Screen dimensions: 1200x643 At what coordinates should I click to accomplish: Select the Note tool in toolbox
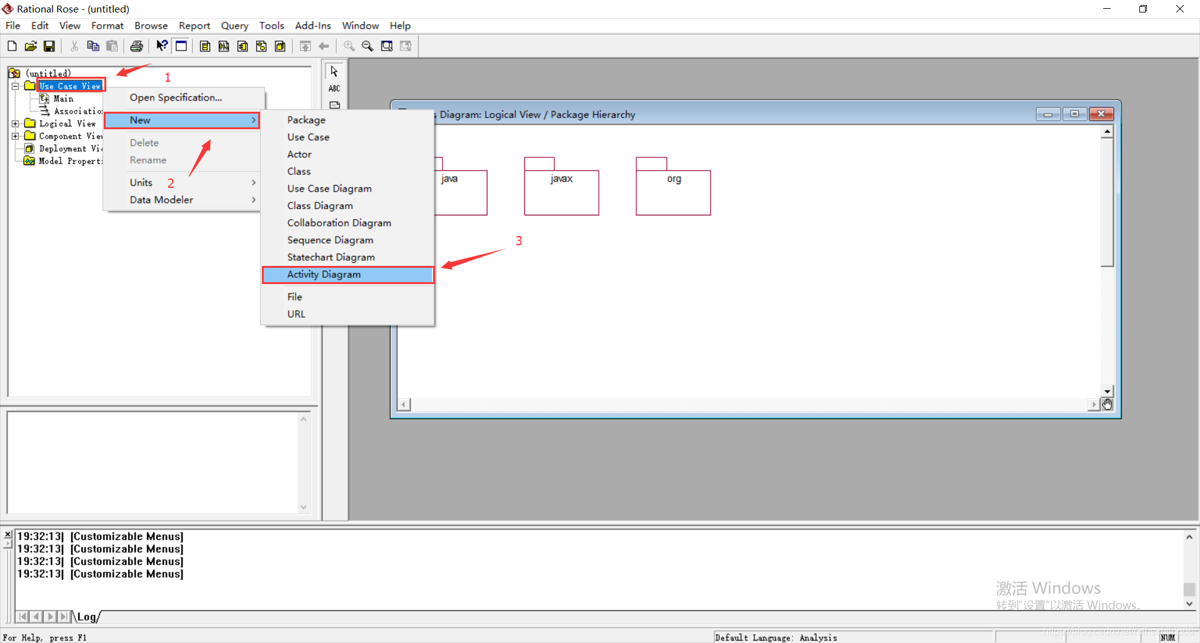point(334,105)
